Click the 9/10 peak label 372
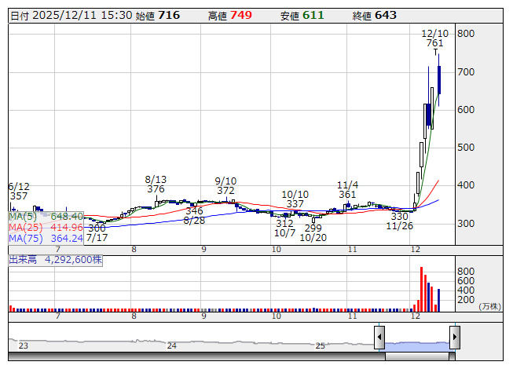Viewport: 513px width, 369px height. click(225, 185)
